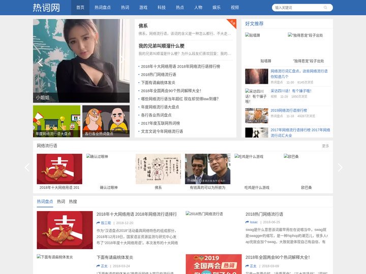Click right arrow of 网络流行语 carousel

pyautogui.click(x=340, y=167)
